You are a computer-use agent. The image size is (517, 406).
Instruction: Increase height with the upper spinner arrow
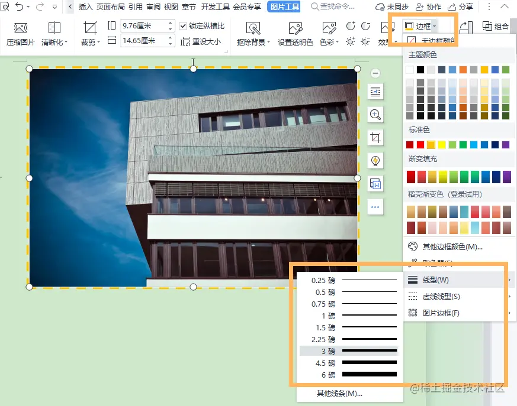[x=170, y=22]
